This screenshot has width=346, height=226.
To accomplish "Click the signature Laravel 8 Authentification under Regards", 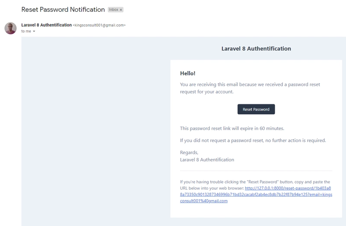I will (x=207, y=160).
